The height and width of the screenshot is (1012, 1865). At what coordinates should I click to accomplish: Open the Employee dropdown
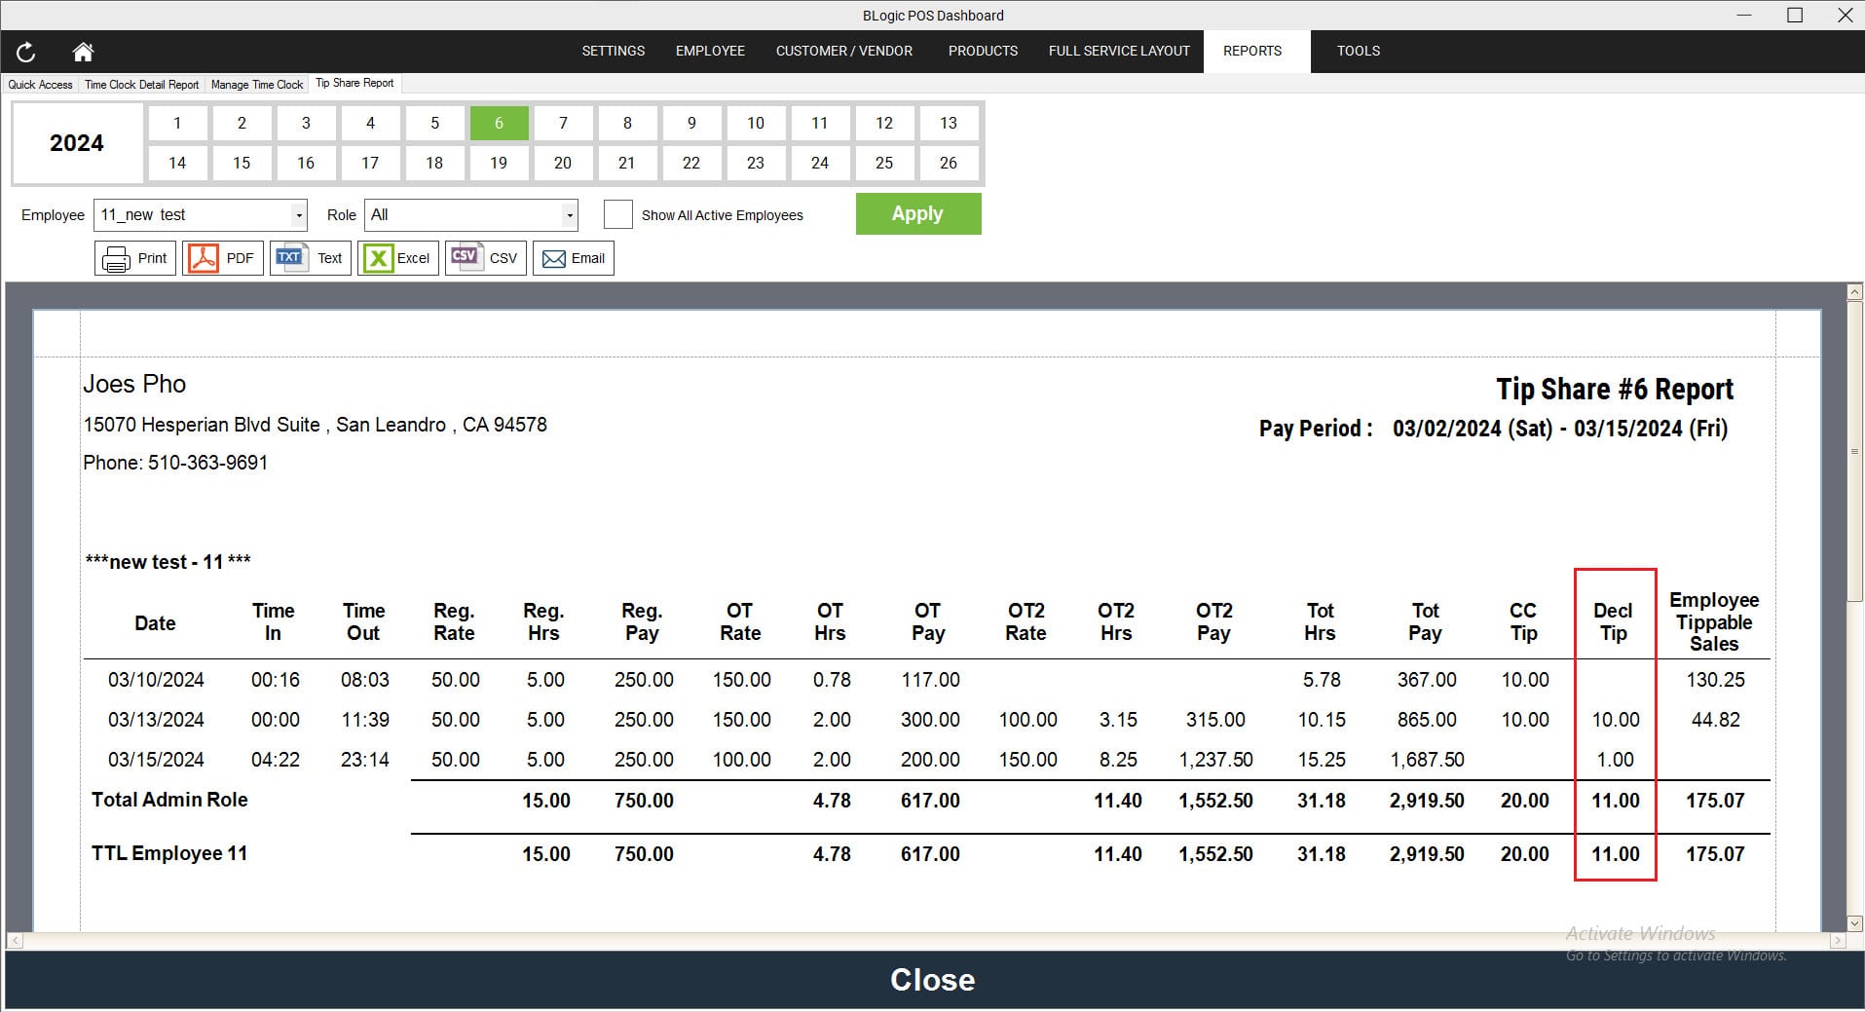(298, 215)
